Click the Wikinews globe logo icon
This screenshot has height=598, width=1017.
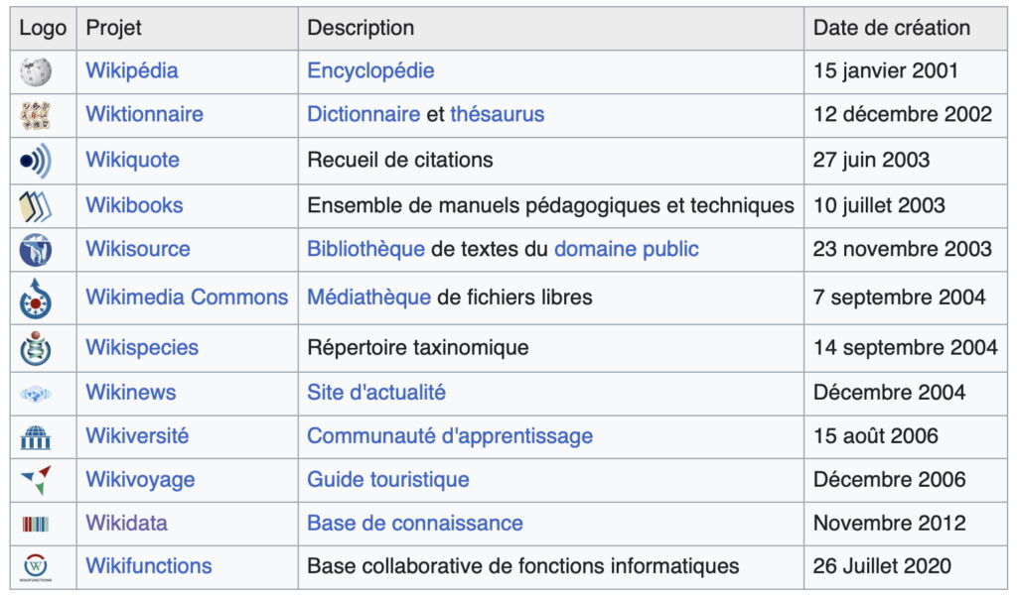click(x=36, y=394)
